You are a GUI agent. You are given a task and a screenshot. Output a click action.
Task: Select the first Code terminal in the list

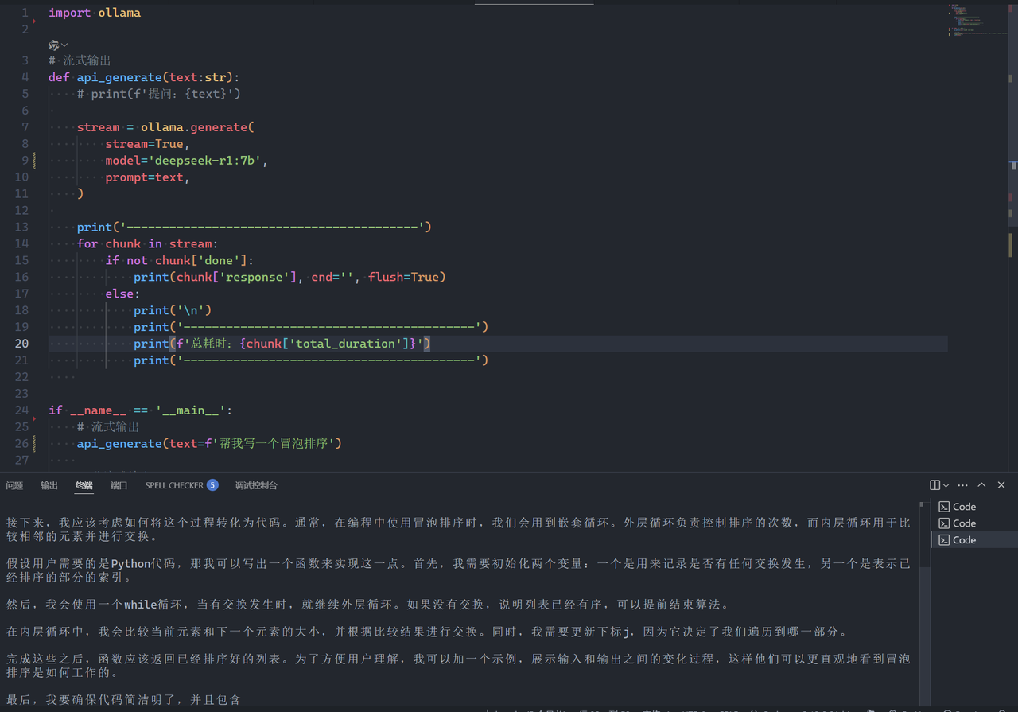click(964, 507)
